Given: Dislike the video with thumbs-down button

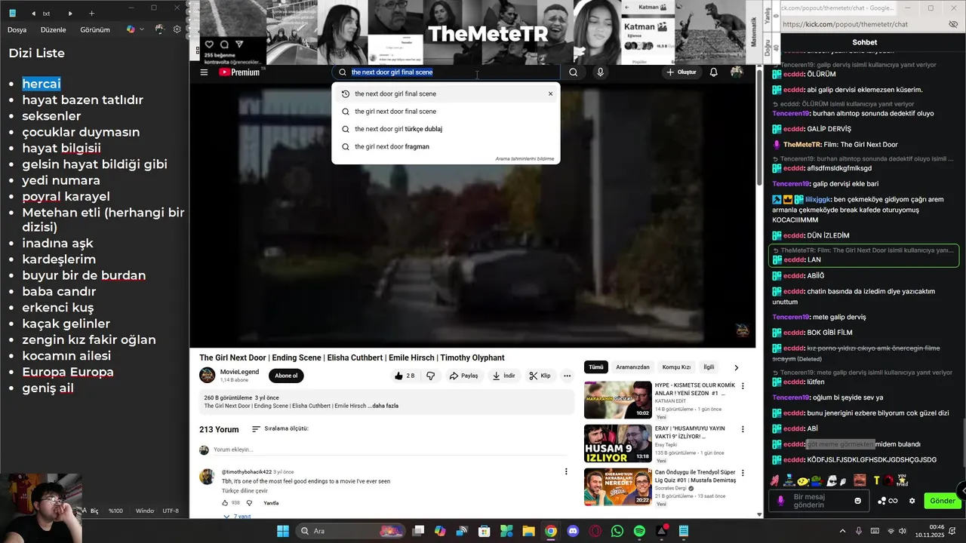Looking at the screenshot, I should click(x=431, y=376).
